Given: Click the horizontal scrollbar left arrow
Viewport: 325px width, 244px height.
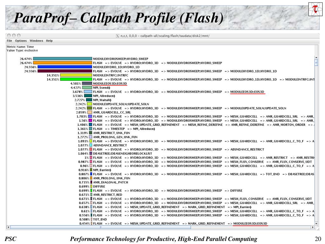Looking at the screenshot, I should coord(8,227).
